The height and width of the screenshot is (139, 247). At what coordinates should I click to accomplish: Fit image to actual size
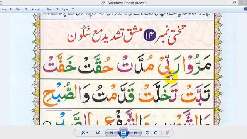click(98, 133)
